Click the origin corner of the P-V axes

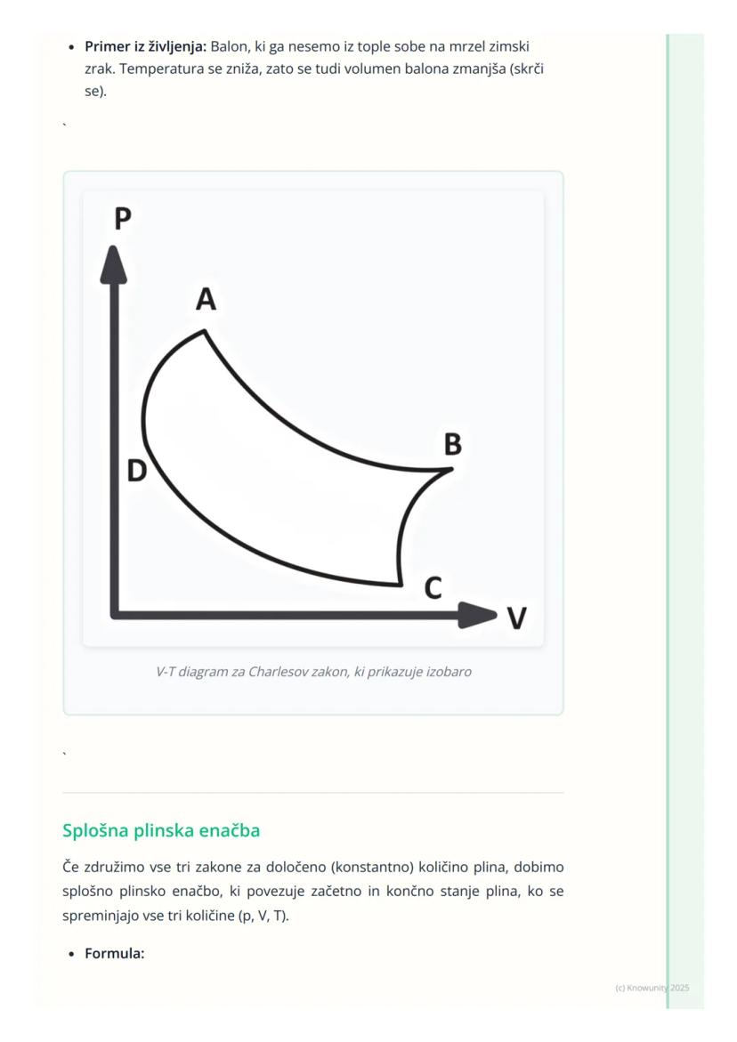(x=115, y=613)
